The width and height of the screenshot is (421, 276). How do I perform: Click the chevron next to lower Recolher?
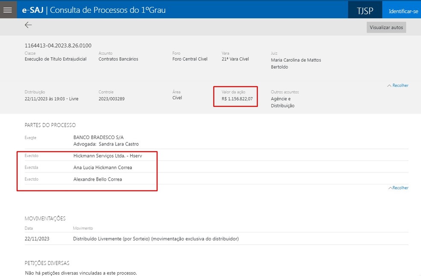391,187
